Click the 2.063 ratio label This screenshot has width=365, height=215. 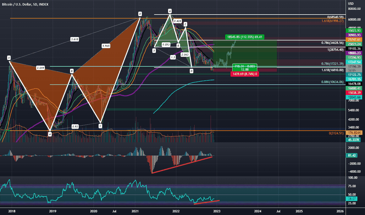tap(185, 55)
